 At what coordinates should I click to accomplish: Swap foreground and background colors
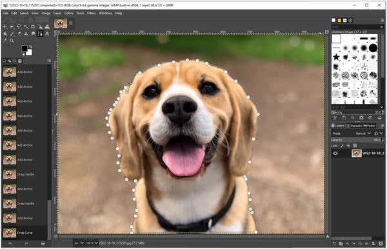30,46
